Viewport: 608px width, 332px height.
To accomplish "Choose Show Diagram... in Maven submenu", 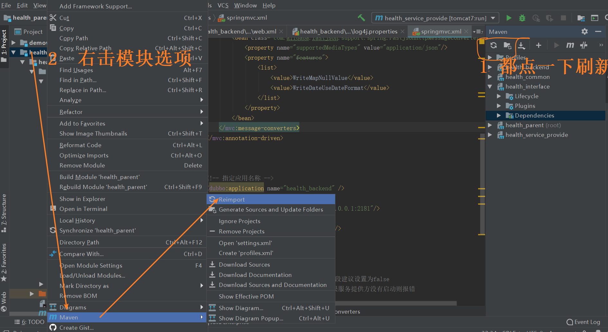I will (271, 308).
